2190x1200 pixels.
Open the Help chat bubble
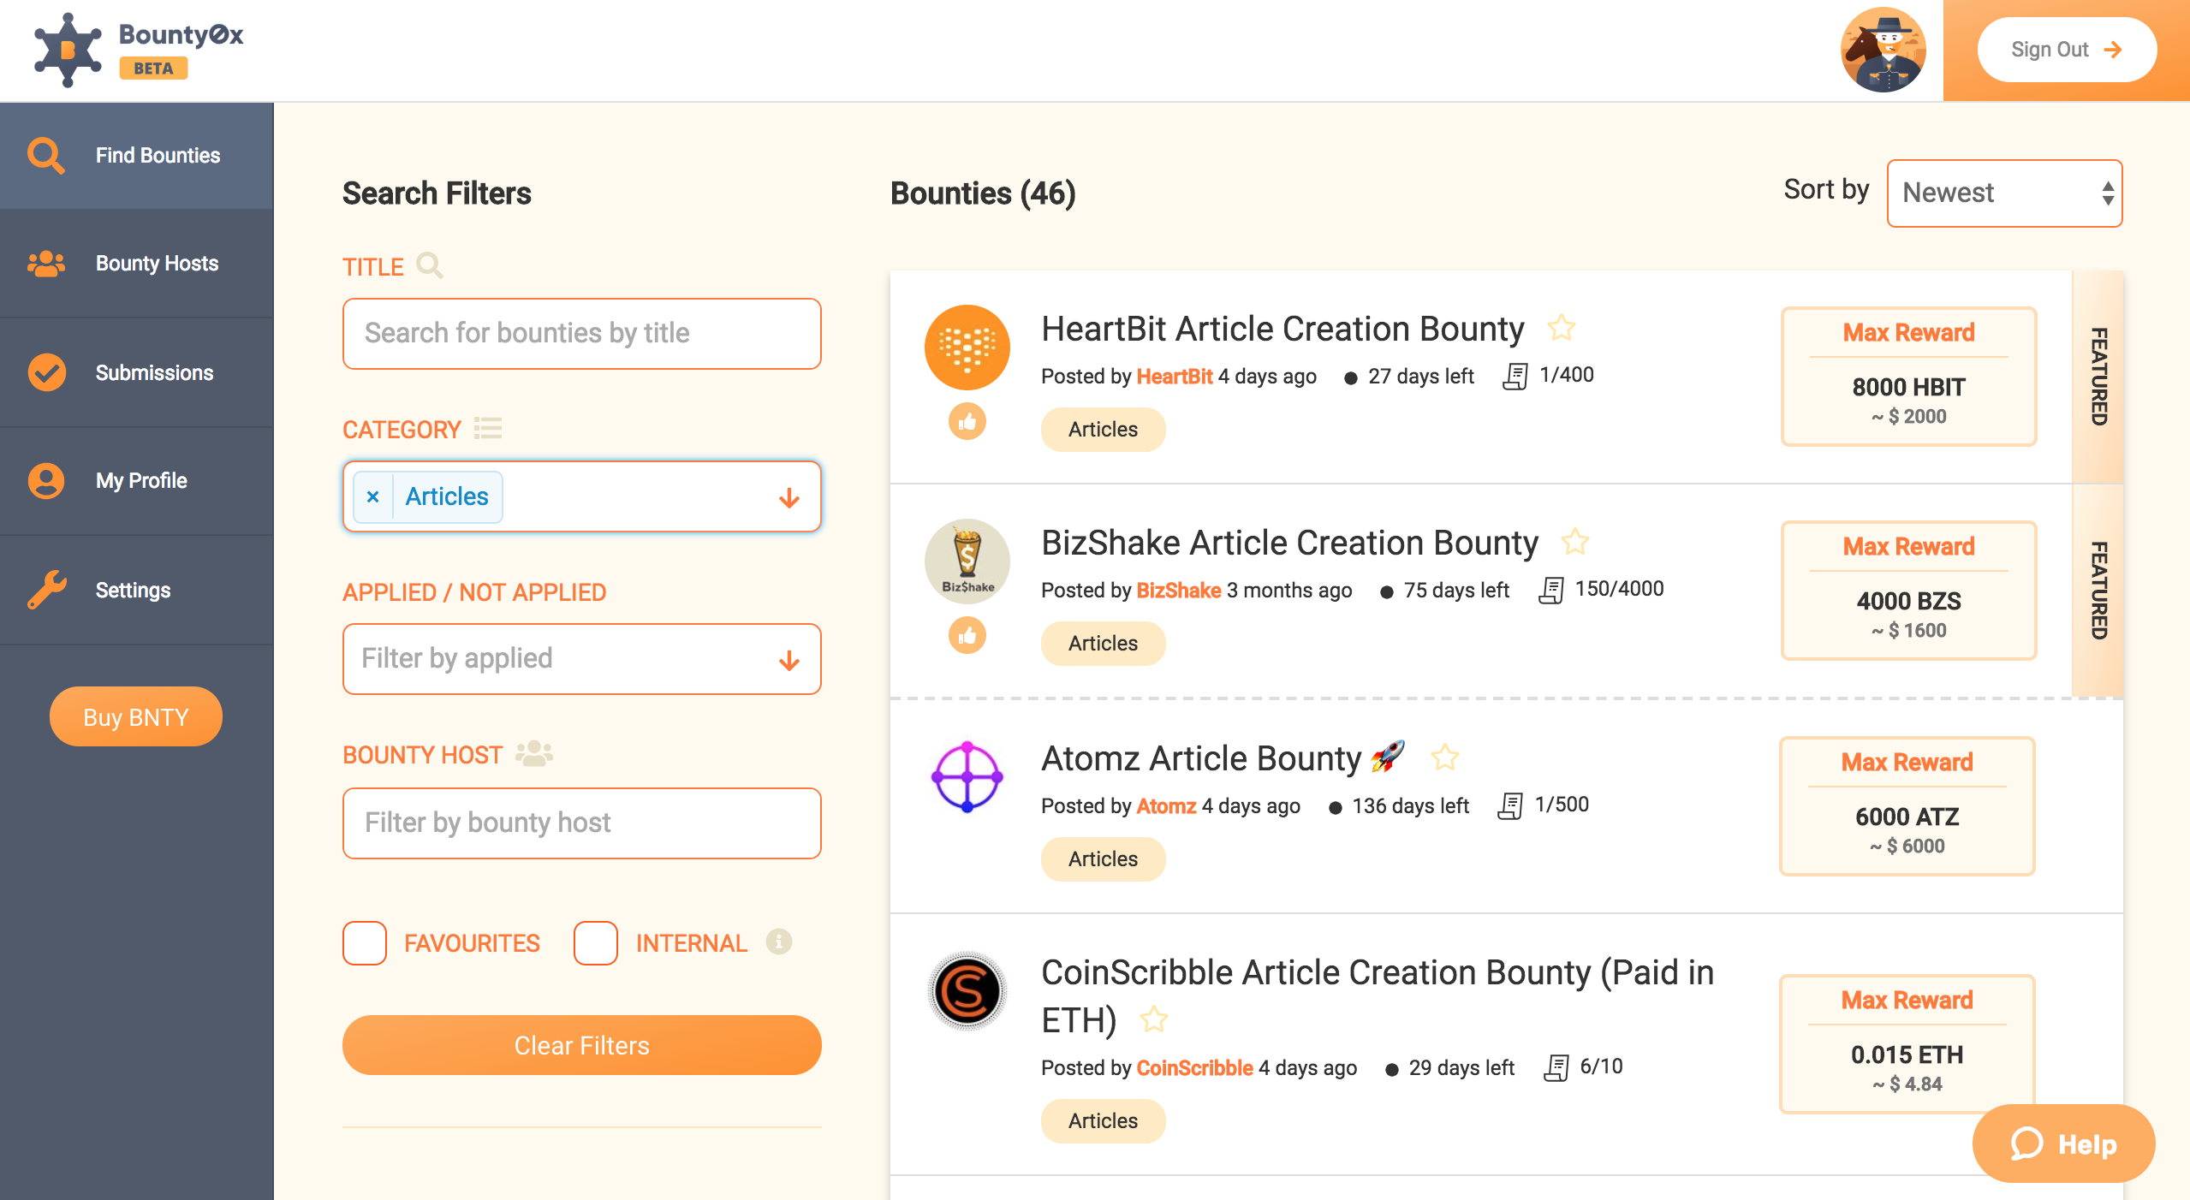pos(2062,1143)
